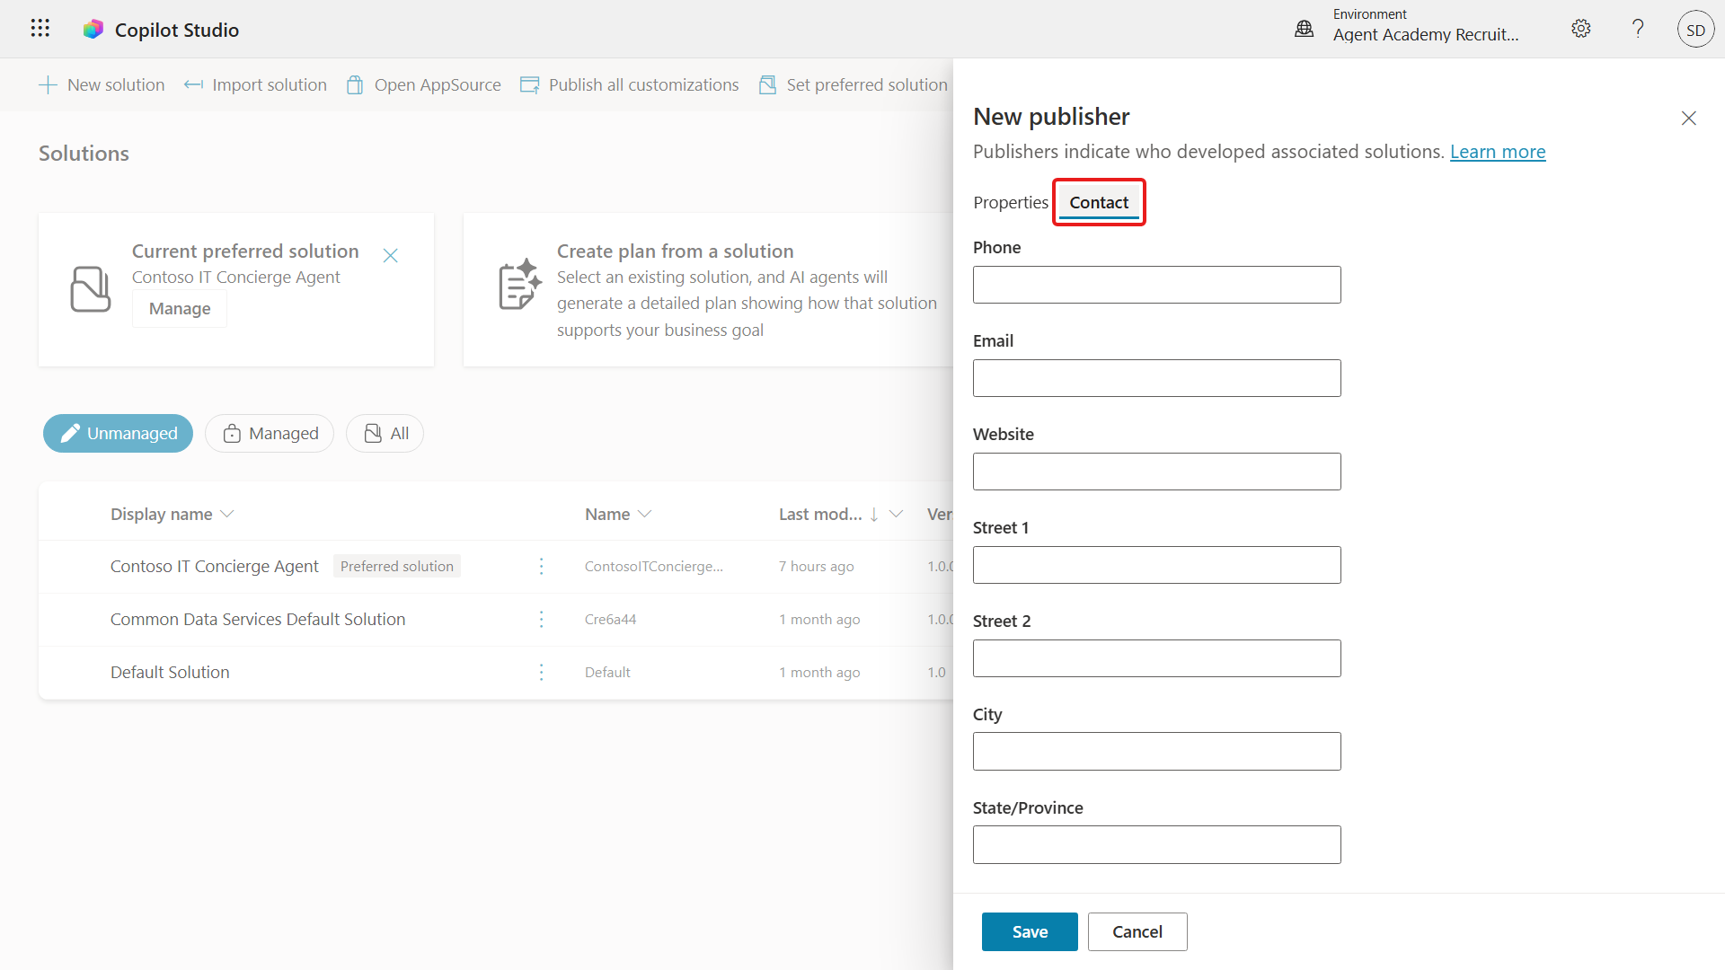The image size is (1725, 970).
Task: Save the new publisher
Action: [x=1030, y=931]
